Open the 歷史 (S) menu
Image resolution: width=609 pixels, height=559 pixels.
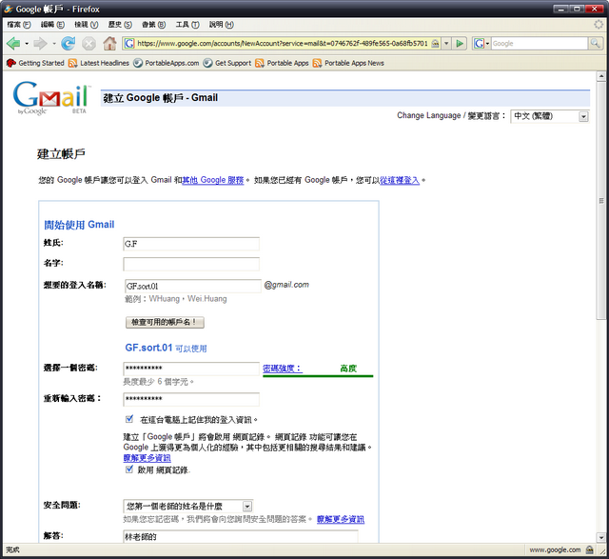tap(120, 25)
